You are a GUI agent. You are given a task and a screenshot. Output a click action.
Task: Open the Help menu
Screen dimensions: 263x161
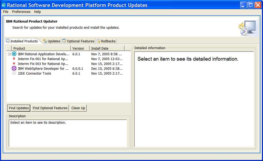[38, 12]
